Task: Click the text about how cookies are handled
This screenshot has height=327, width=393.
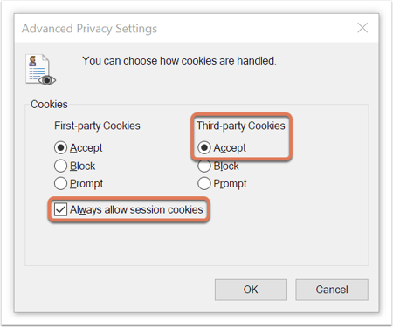Action: [179, 61]
